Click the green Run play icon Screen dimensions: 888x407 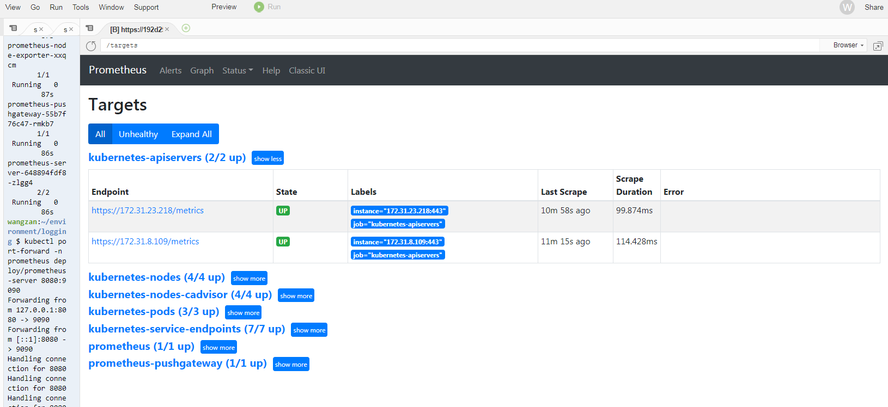click(259, 7)
